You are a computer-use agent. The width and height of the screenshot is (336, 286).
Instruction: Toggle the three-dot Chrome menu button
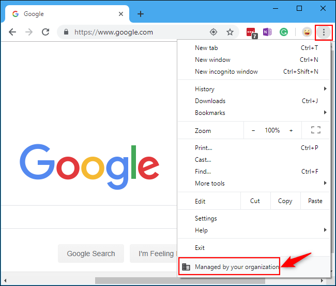pos(324,32)
